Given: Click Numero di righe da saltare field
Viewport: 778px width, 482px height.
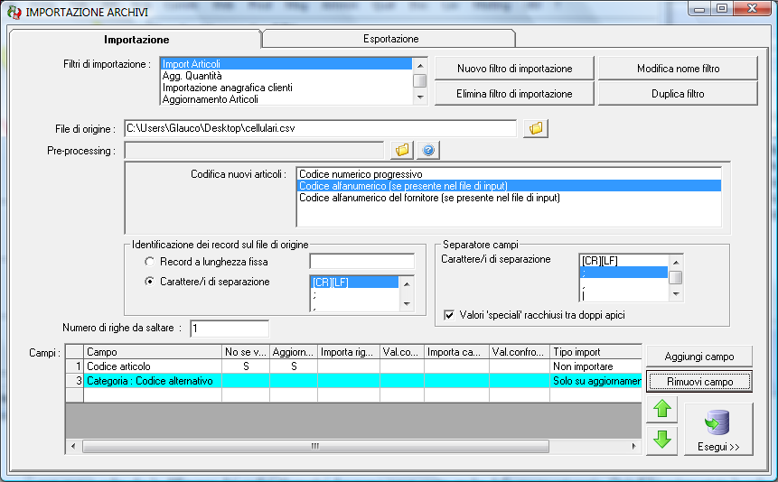Looking at the screenshot, I should pos(230,329).
